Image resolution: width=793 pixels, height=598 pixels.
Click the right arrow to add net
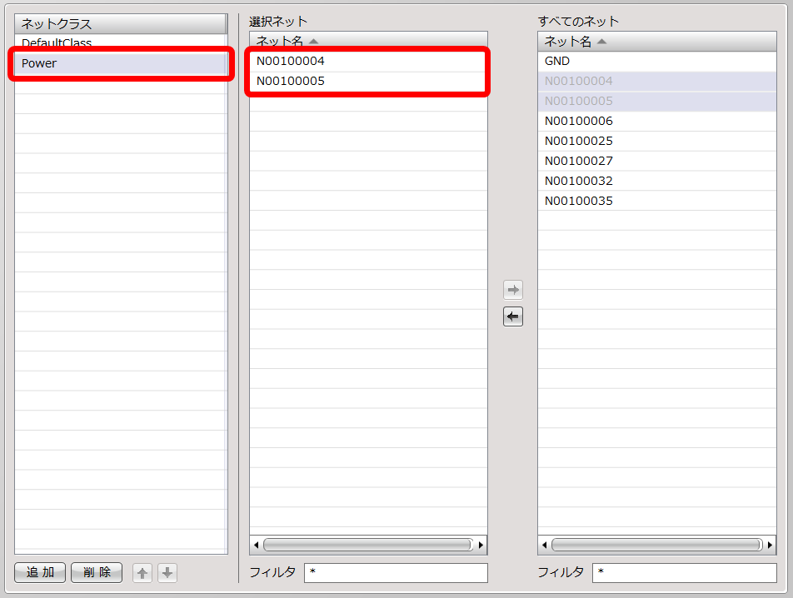(x=513, y=290)
